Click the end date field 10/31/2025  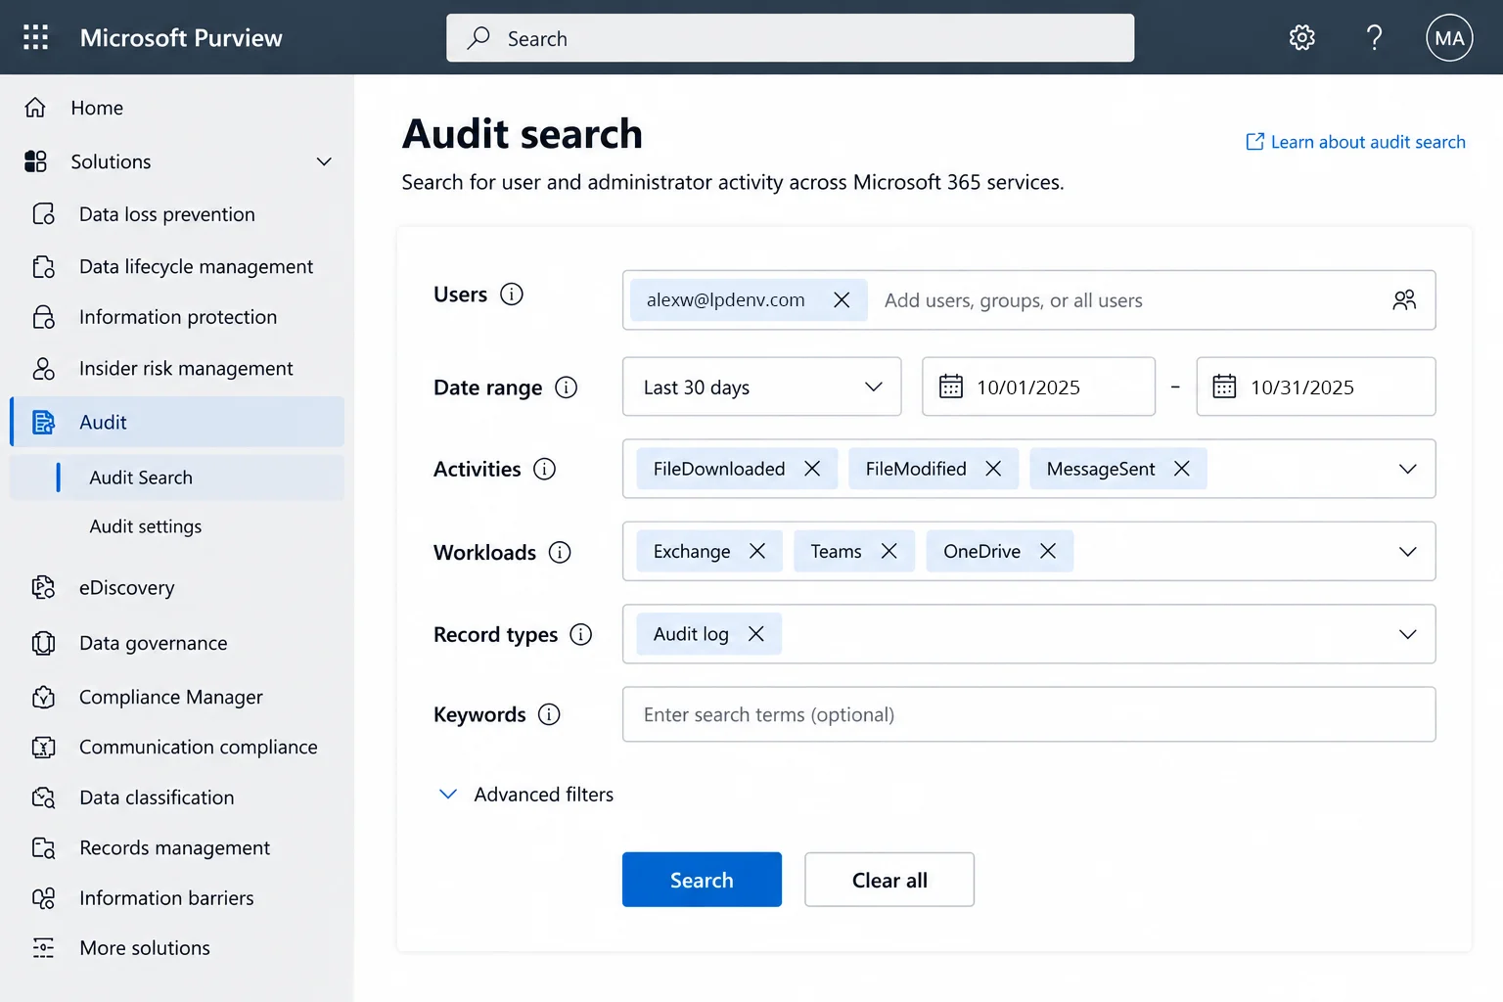click(1316, 387)
